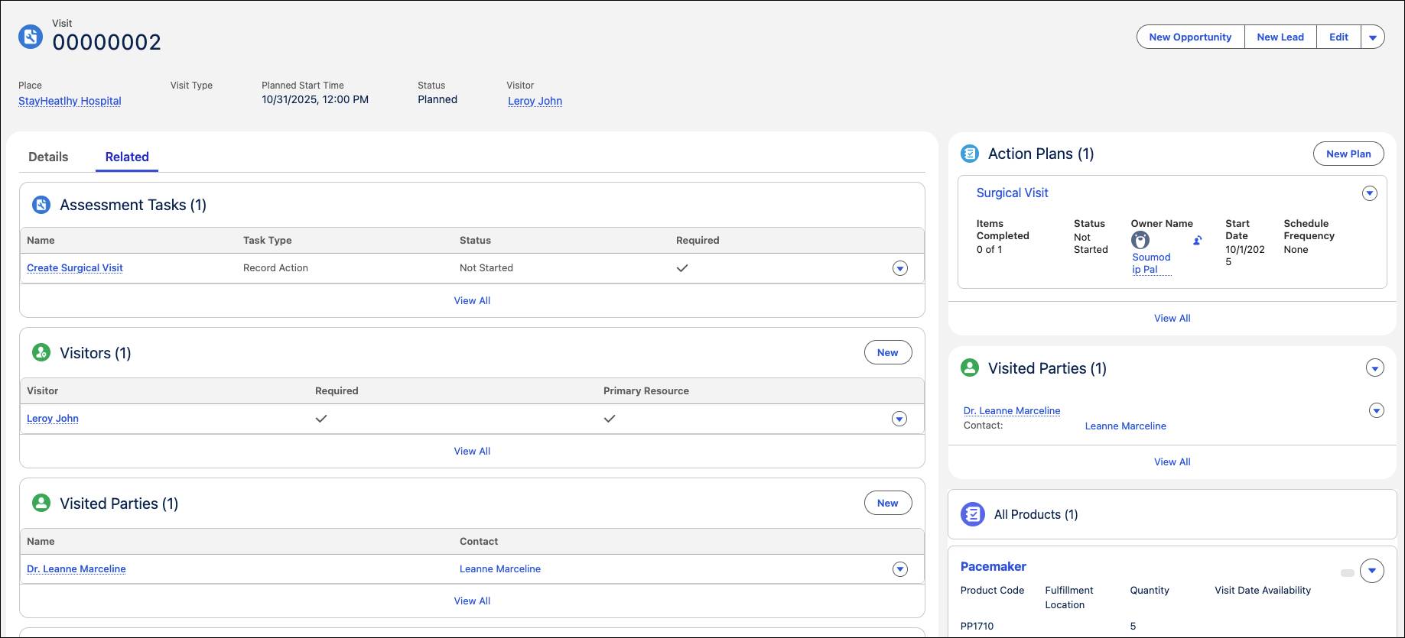The image size is (1405, 638).
Task: Click the right-side Visited Parties panel icon
Action: click(x=970, y=368)
